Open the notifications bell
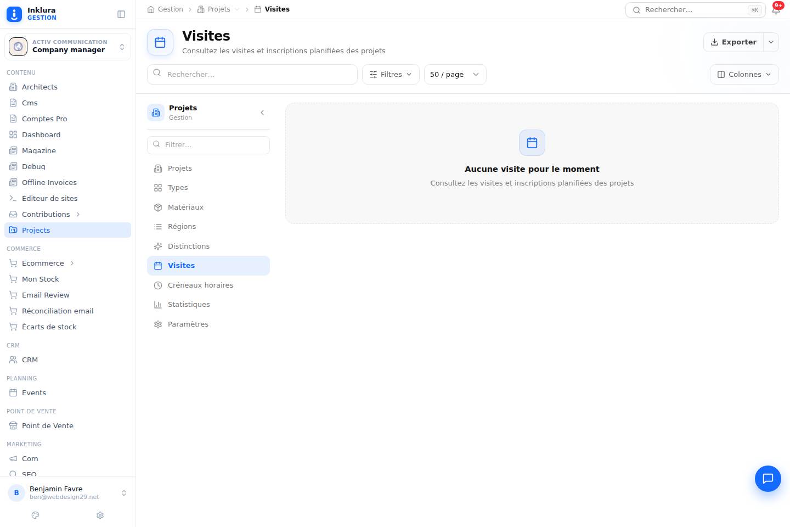 tap(776, 9)
